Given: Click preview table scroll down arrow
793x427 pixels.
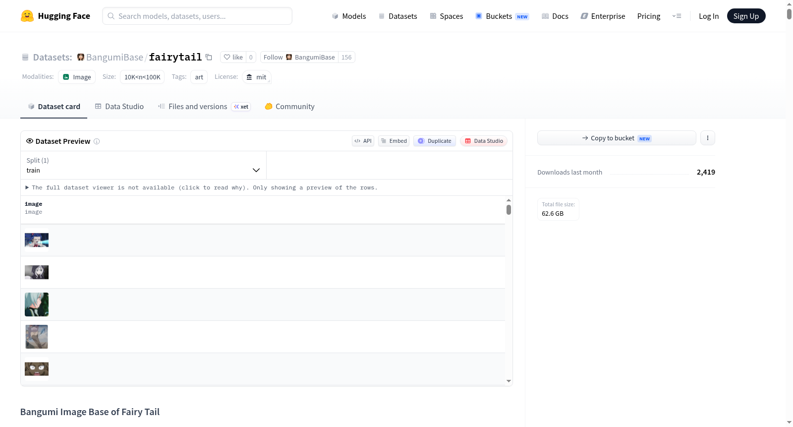Looking at the screenshot, I should point(509,381).
